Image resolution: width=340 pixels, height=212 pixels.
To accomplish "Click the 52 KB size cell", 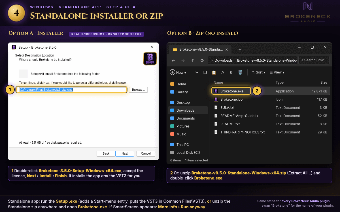I will point(323,116).
